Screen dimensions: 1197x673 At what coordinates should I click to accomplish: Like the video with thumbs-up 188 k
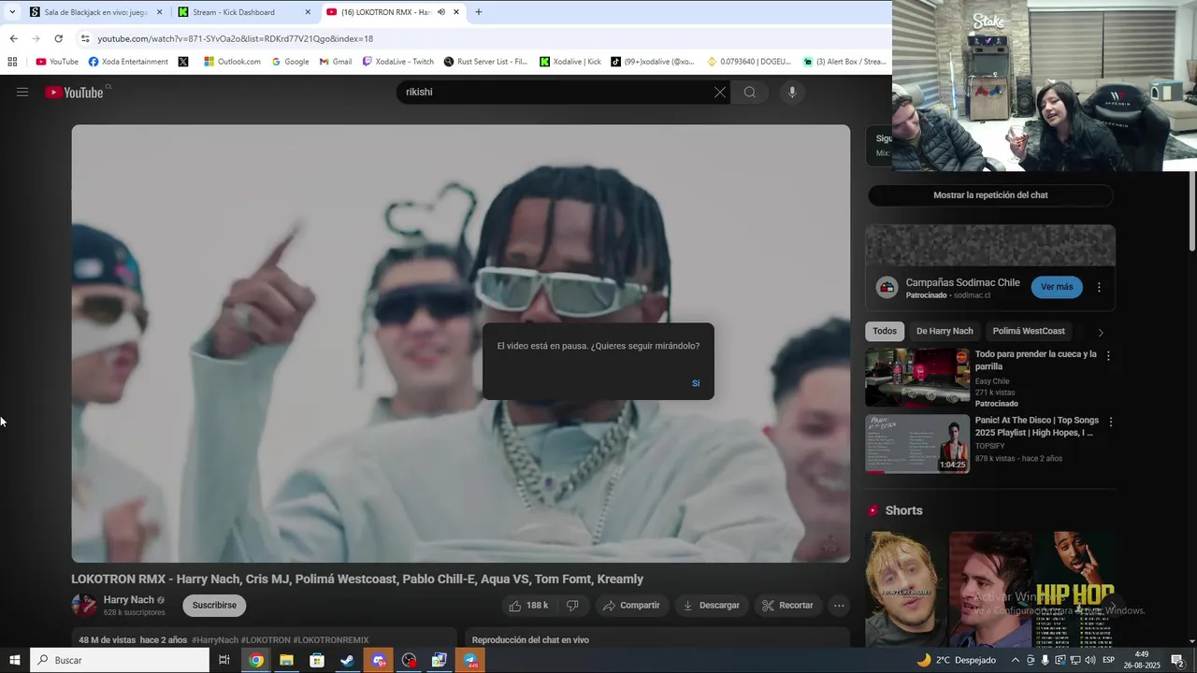click(x=528, y=605)
